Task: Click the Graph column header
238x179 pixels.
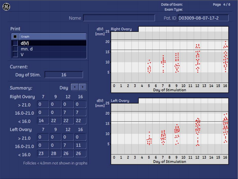Action: click(x=53, y=37)
